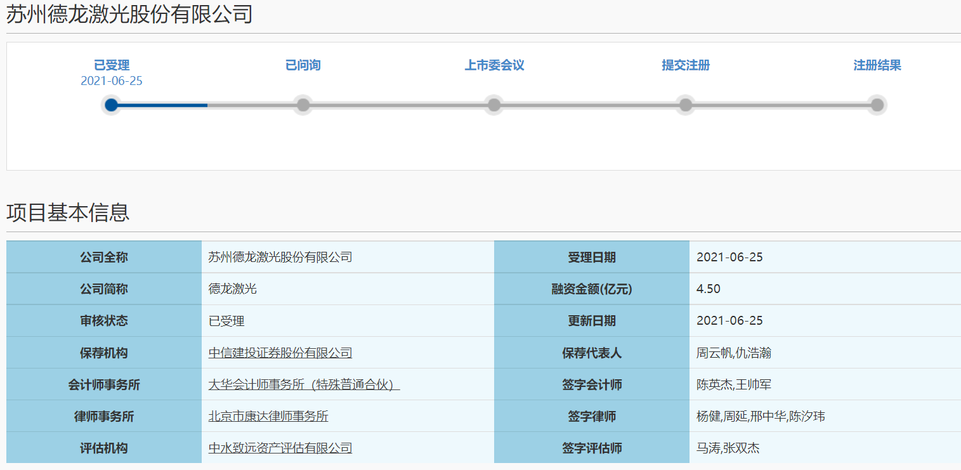Screen dimensions: 961x470
Task: Click the 提交注册 progress step dot
Action: [x=686, y=105]
